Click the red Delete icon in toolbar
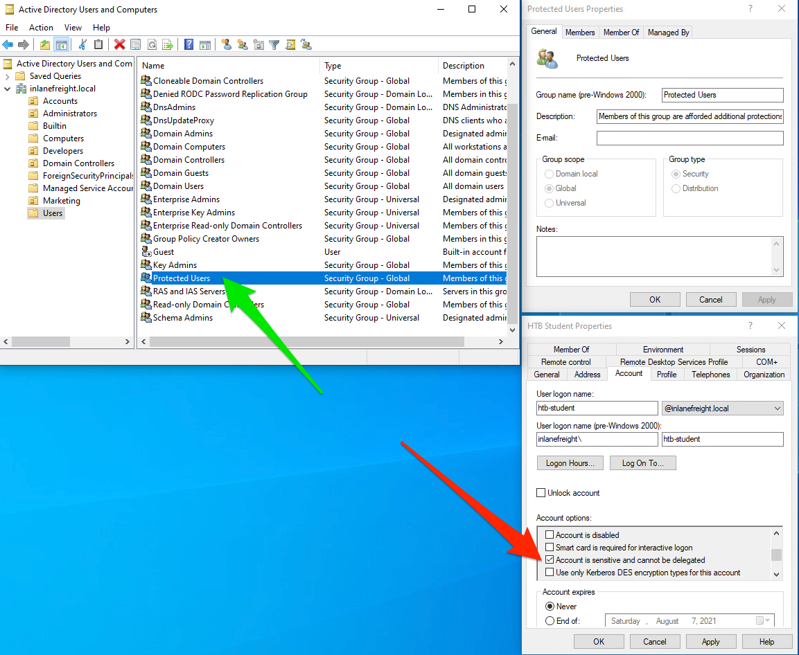799x655 pixels. 119,44
